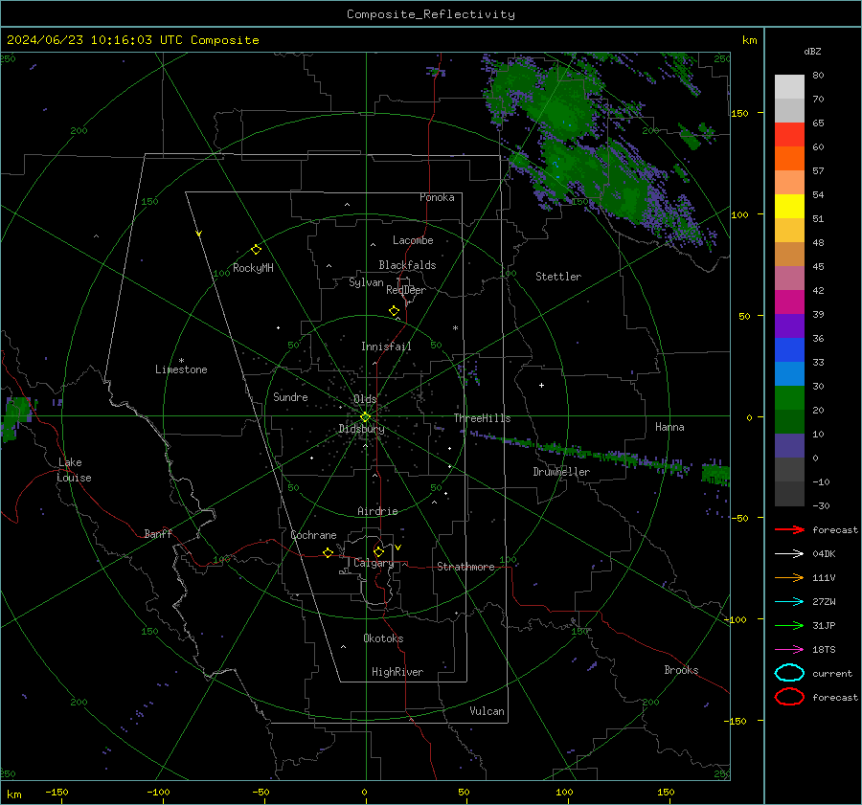The width and height of the screenshot is (862, 805).
Task: Click the white 04DK arrow in legend
Action: point(789,554)
